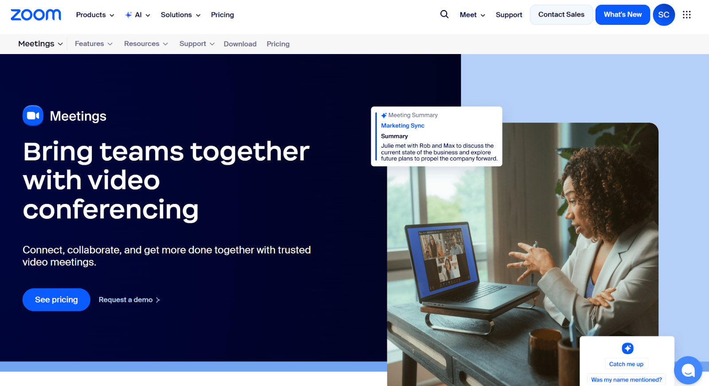Click the See pricing button

(56, 300)
